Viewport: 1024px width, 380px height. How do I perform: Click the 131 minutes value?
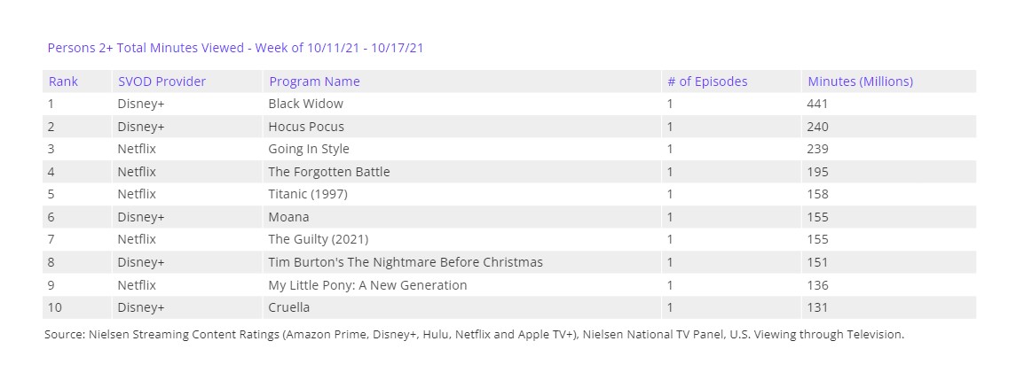pyautogui.click(x=817, y=307)
